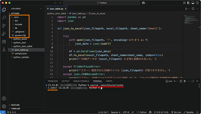Open the Testing flask view

pos(4,49)
